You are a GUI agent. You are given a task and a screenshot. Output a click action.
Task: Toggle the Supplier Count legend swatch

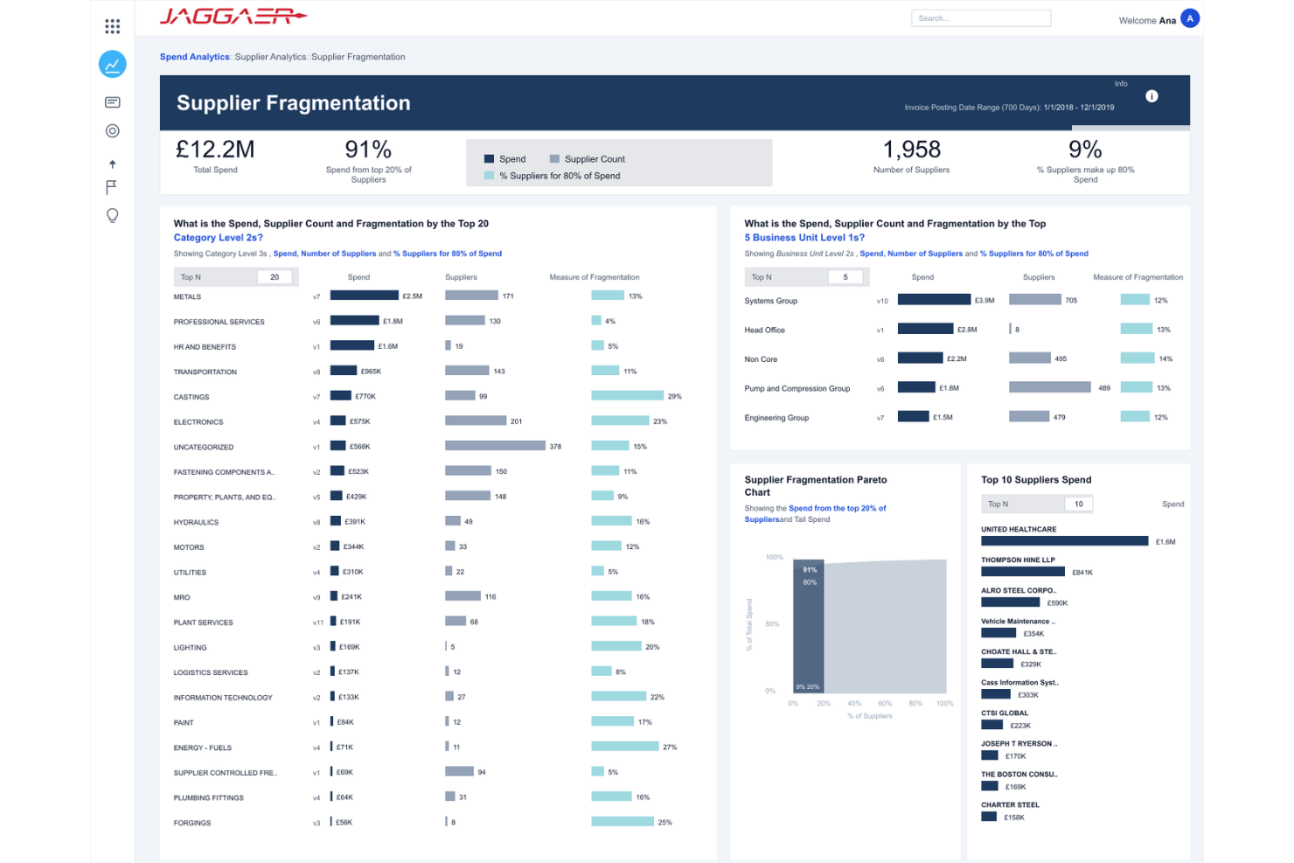point(554,159)
